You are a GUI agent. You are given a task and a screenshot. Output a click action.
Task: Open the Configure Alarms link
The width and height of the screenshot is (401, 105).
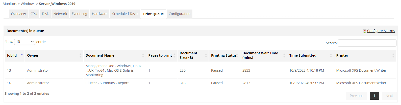point(381,31)
